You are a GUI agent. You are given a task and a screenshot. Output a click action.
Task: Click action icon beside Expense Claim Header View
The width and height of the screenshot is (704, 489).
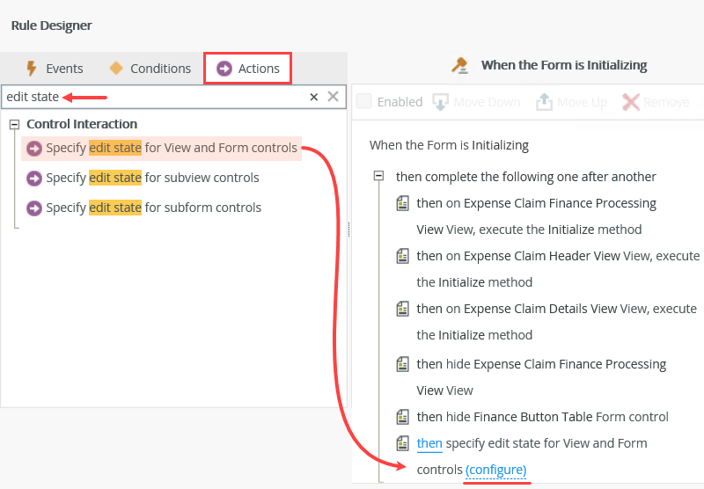[403, 256]
